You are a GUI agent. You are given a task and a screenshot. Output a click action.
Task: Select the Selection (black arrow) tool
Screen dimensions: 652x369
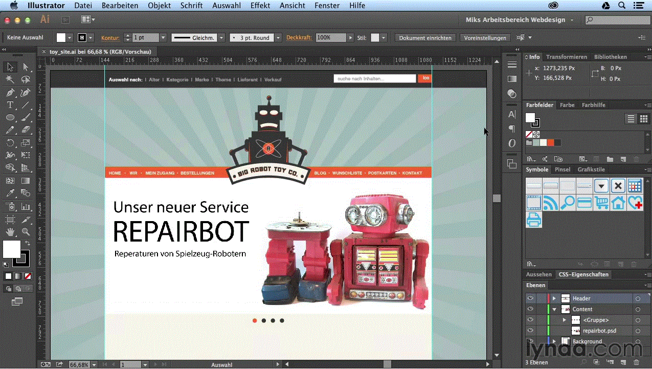click(10, 67)
